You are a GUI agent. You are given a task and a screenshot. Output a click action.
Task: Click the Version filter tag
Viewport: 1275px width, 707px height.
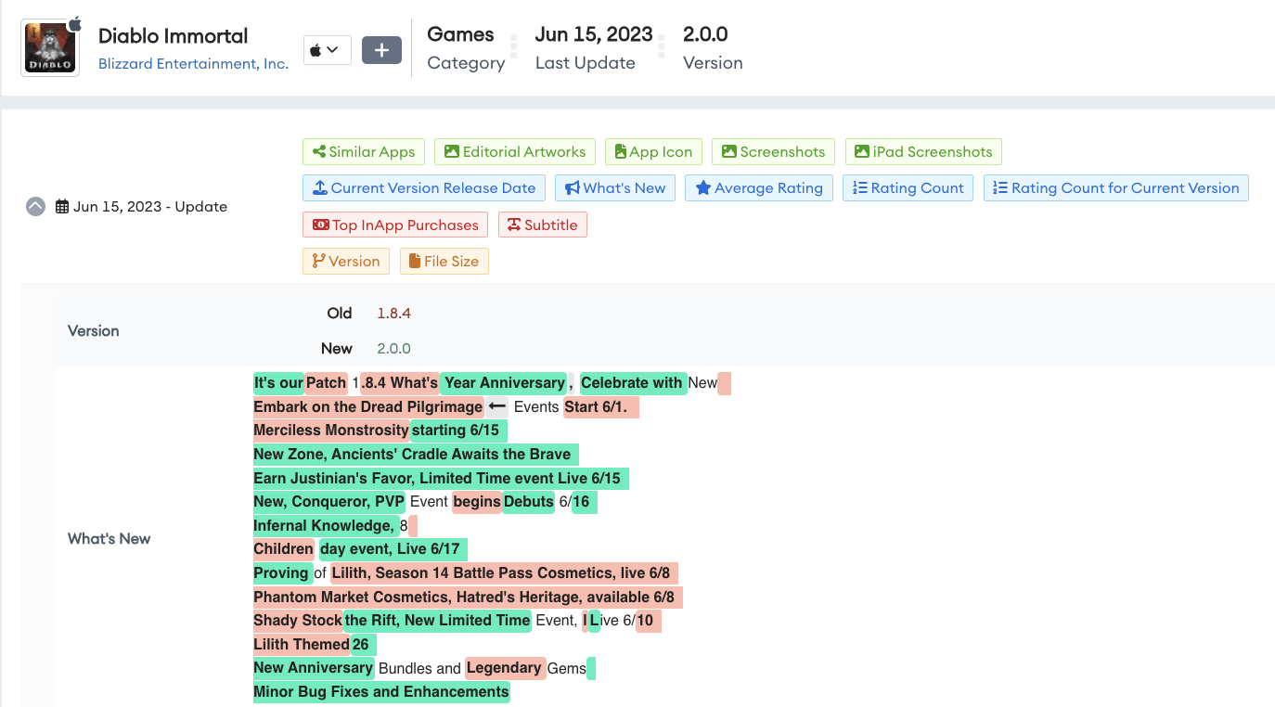click(x=346, y=262)
